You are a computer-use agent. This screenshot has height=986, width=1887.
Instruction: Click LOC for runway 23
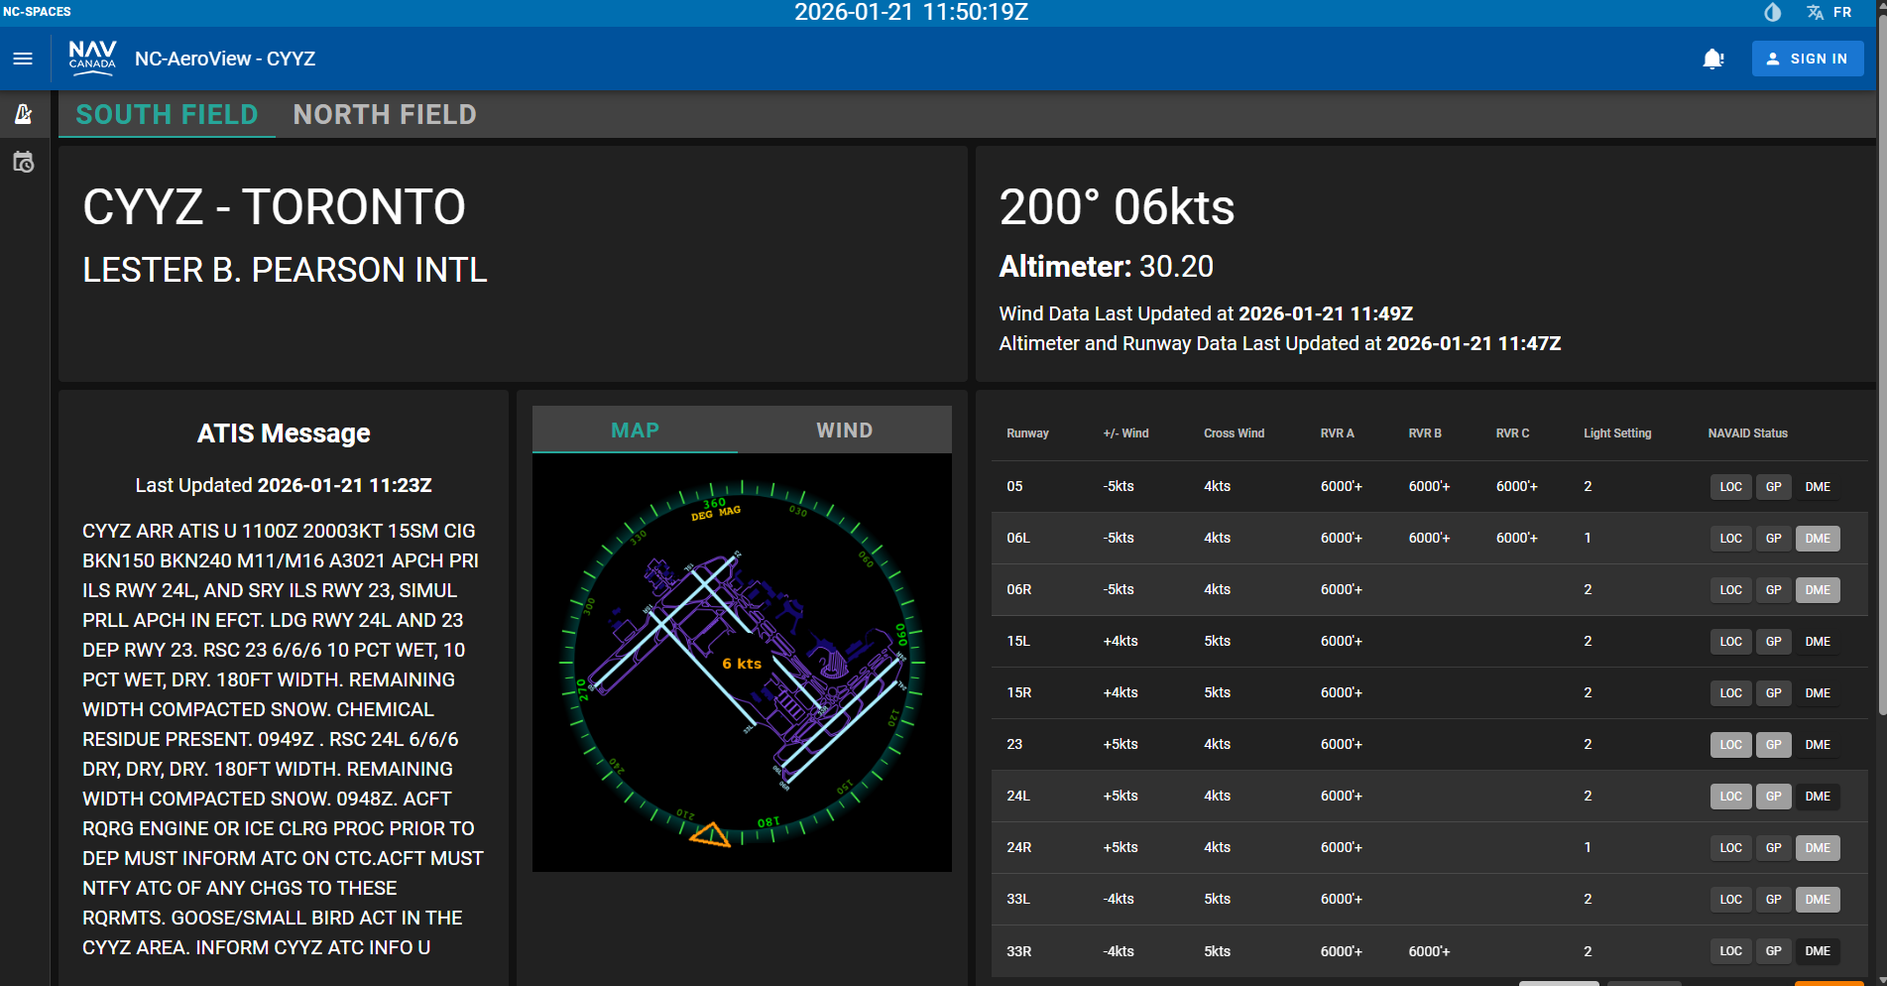[x=1730, y=744]
